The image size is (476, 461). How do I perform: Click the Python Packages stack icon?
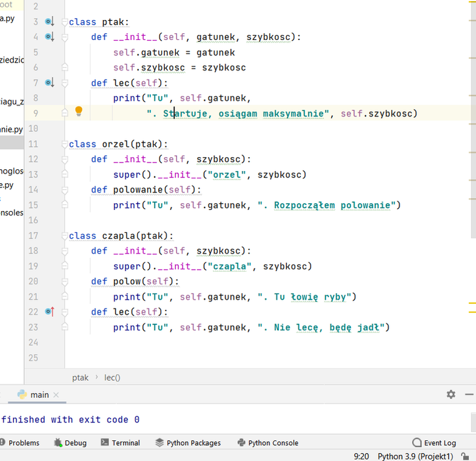pyautogui.click(x=159, y=442)
